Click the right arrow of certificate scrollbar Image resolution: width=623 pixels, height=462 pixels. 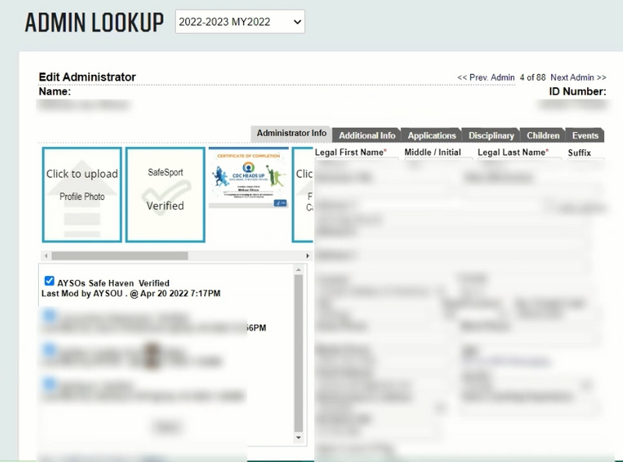[308, 257]
